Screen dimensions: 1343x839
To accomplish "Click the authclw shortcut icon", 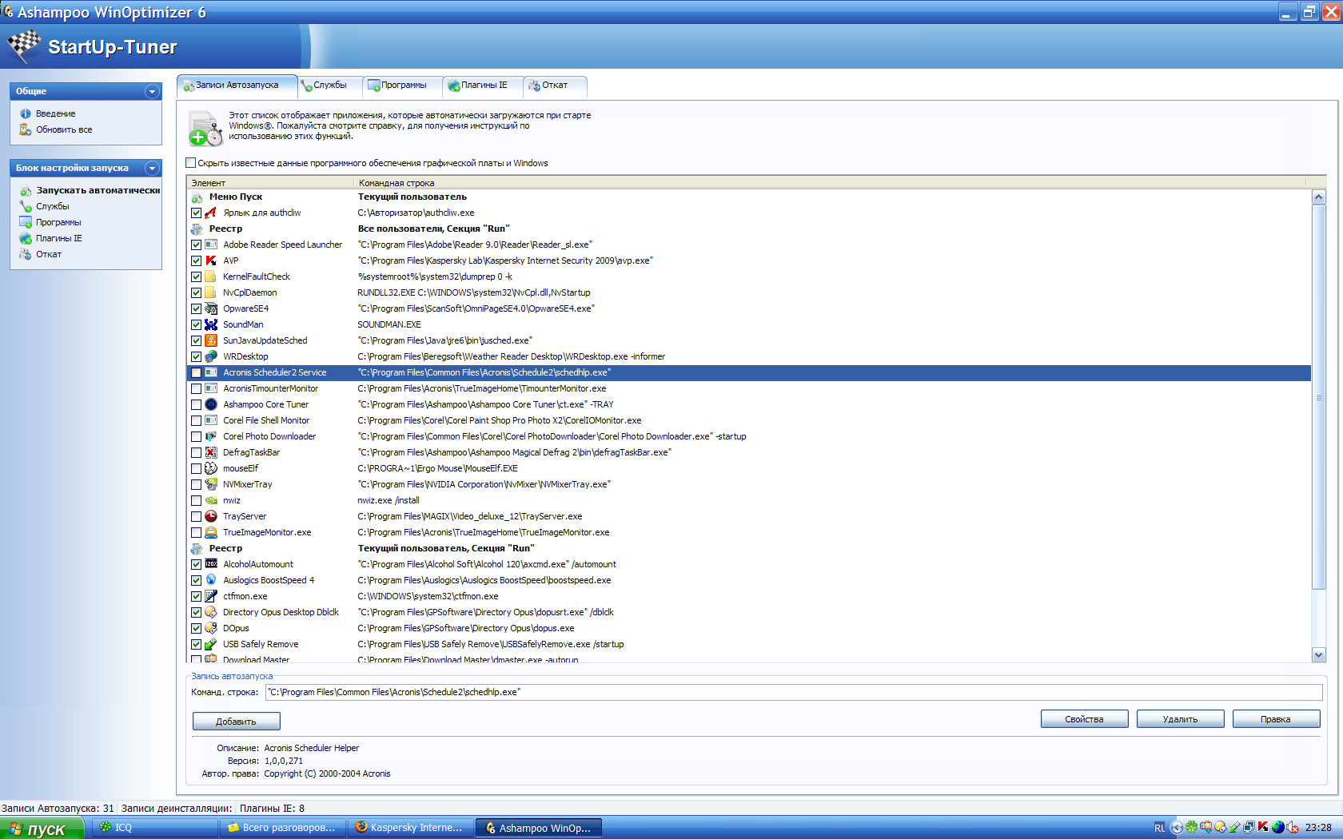I will coord(211,213).
